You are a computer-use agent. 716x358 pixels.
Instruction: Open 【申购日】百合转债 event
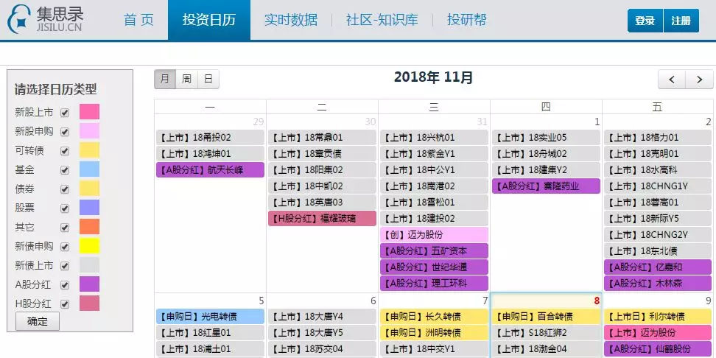[546, 317]
